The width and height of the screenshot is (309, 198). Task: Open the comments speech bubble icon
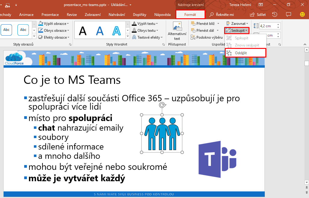coord(289,14)
